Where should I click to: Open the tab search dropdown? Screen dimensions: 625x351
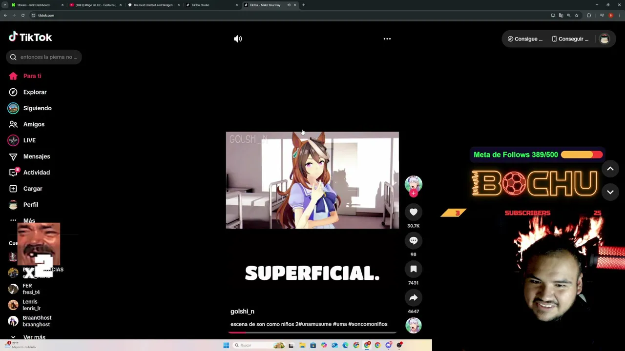click(4, 5)
